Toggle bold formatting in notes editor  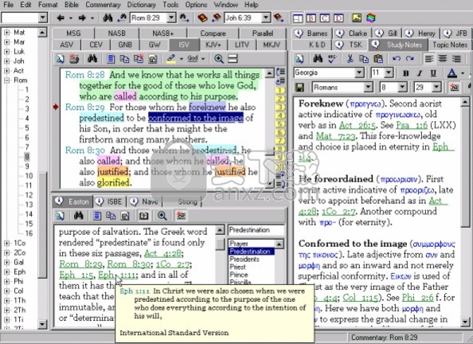pos(406,73)
